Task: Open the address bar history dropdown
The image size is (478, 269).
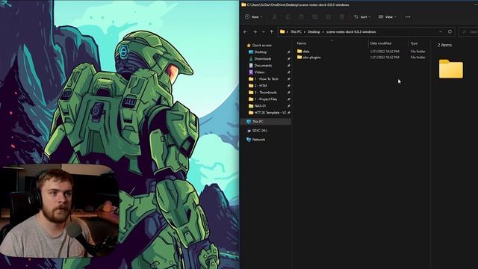Action: point(440,31)
